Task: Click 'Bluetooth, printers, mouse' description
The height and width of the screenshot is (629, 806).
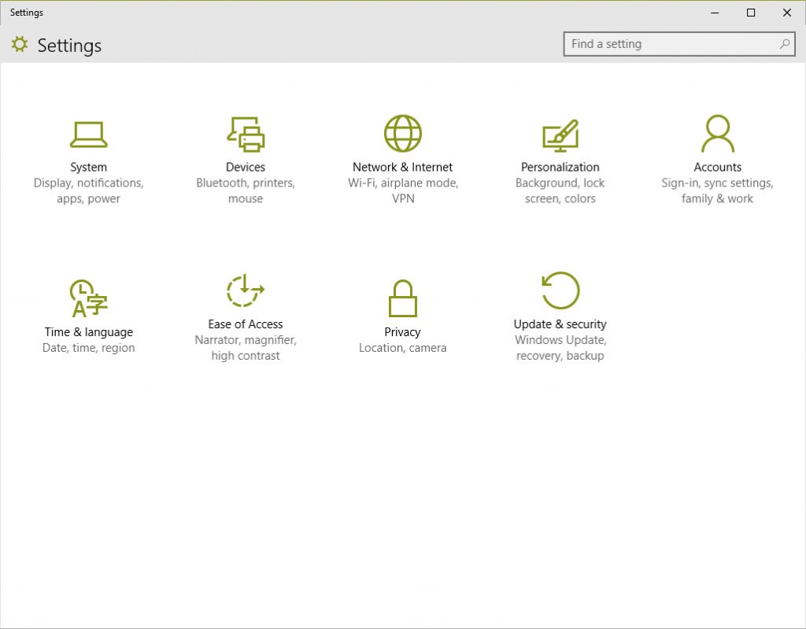Action: tap(246, 191)
